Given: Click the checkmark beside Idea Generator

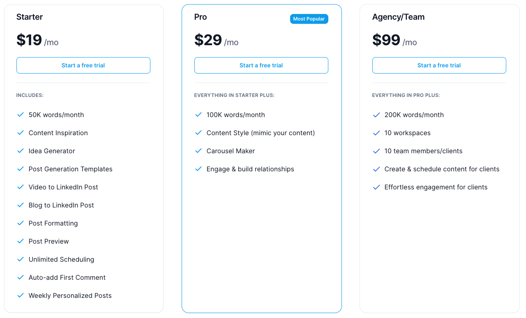Looking at the screenshot, I should pyautogui.click(x=21, y=151).
